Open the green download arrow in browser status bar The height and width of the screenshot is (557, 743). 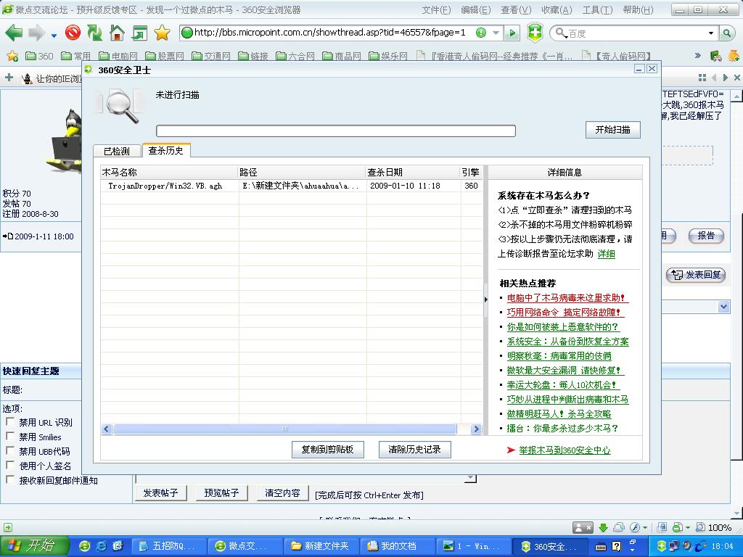pos(603,527)
